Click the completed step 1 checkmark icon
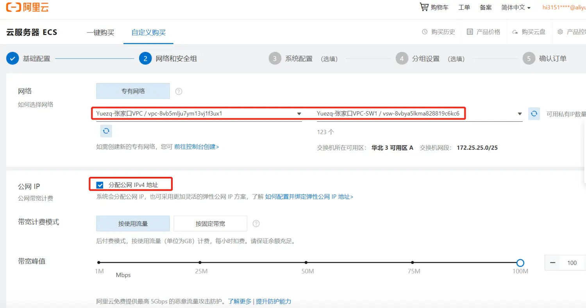Image resolution: width=586 pixels, height=308 pixels. (13, 59)
